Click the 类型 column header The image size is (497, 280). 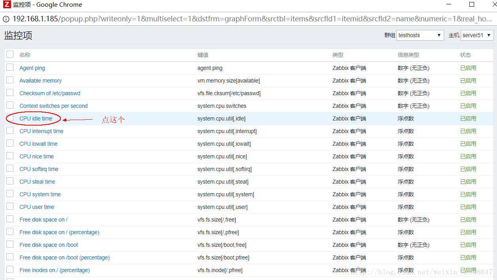click(338, 55)
